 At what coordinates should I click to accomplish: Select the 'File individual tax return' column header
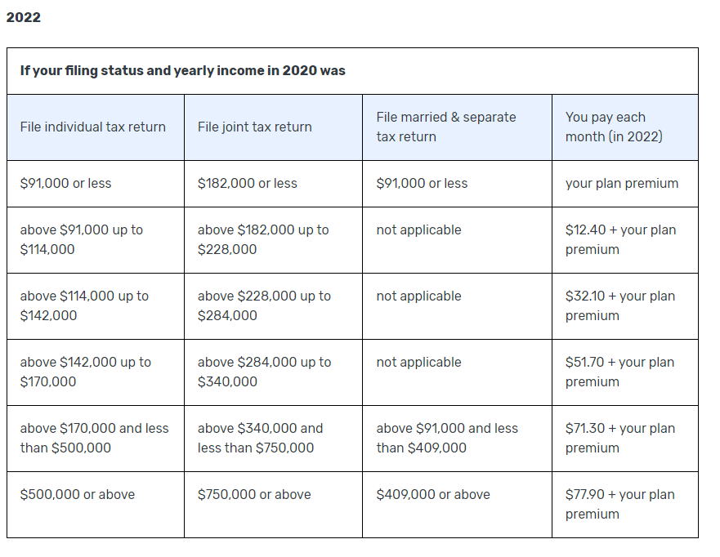tap(93, 127)
